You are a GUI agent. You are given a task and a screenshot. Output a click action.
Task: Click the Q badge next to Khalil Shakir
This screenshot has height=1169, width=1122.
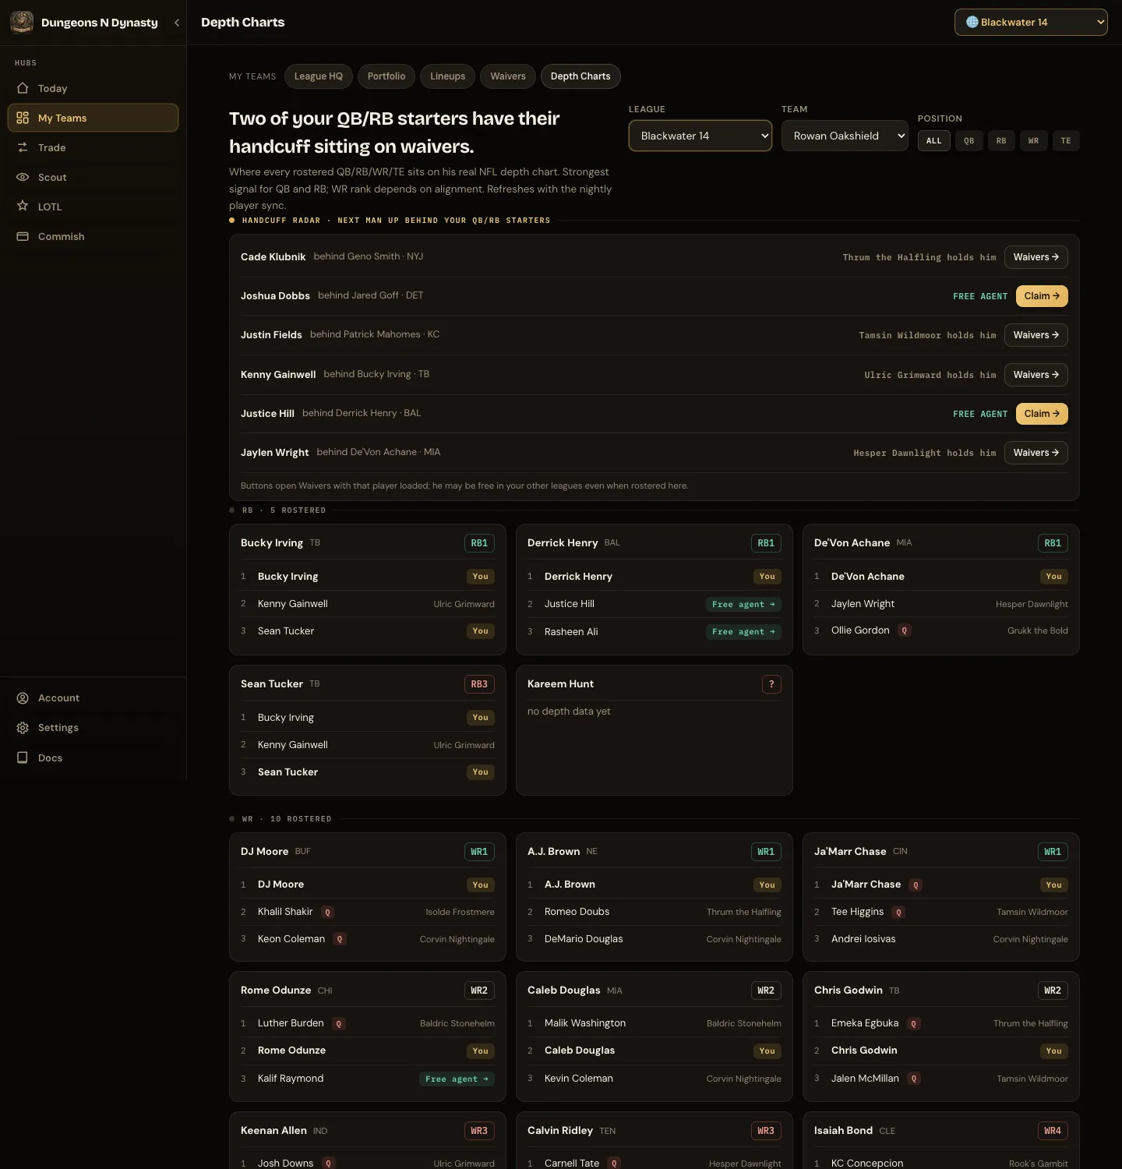327,912
